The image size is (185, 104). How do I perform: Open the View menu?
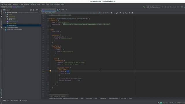pyautogui.click(x=10, y=4)
